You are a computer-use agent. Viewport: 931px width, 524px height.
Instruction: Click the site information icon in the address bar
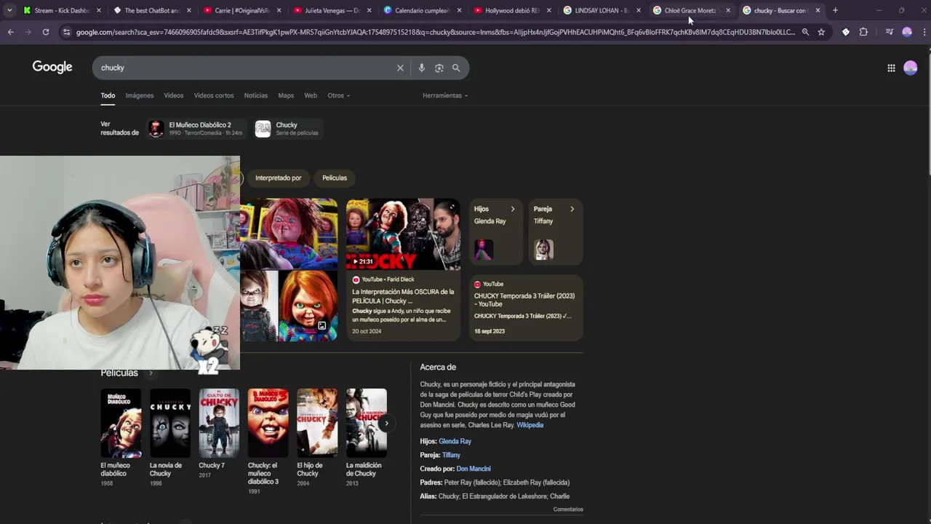tap(67, 32)
